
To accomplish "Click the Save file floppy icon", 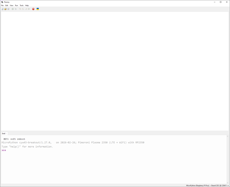I will click(8, 9).
